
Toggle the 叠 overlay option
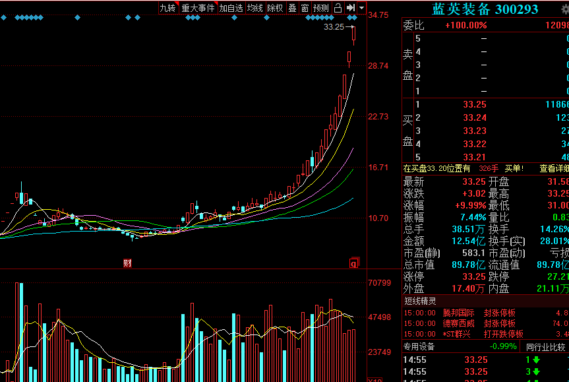(292, 8)
